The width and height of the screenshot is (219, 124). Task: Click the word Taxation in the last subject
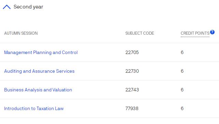pyautogui.click(x=45, y=108)
